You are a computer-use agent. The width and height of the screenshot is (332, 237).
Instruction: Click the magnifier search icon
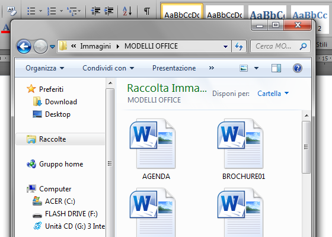[x=303, y=46]
